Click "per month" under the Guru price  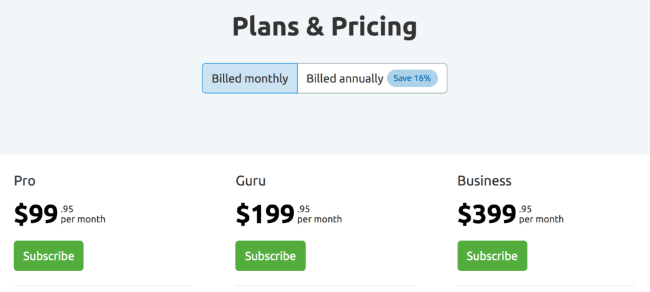click(319, 220)
